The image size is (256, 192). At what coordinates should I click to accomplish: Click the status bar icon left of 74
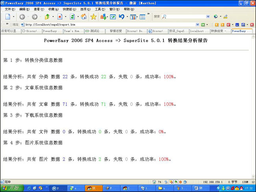point(154,182)
